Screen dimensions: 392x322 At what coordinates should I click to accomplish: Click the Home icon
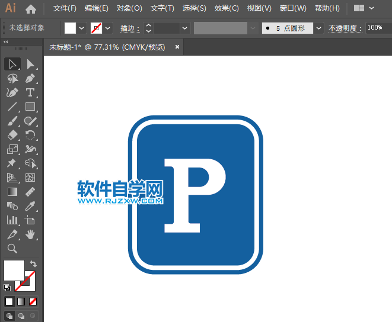(x=31, y=9)
